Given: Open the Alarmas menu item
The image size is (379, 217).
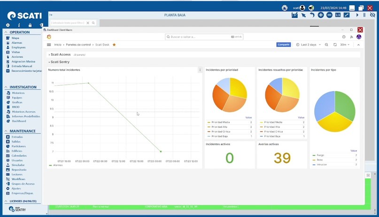Looking at the screenshot, I should (x=17, y=43).
